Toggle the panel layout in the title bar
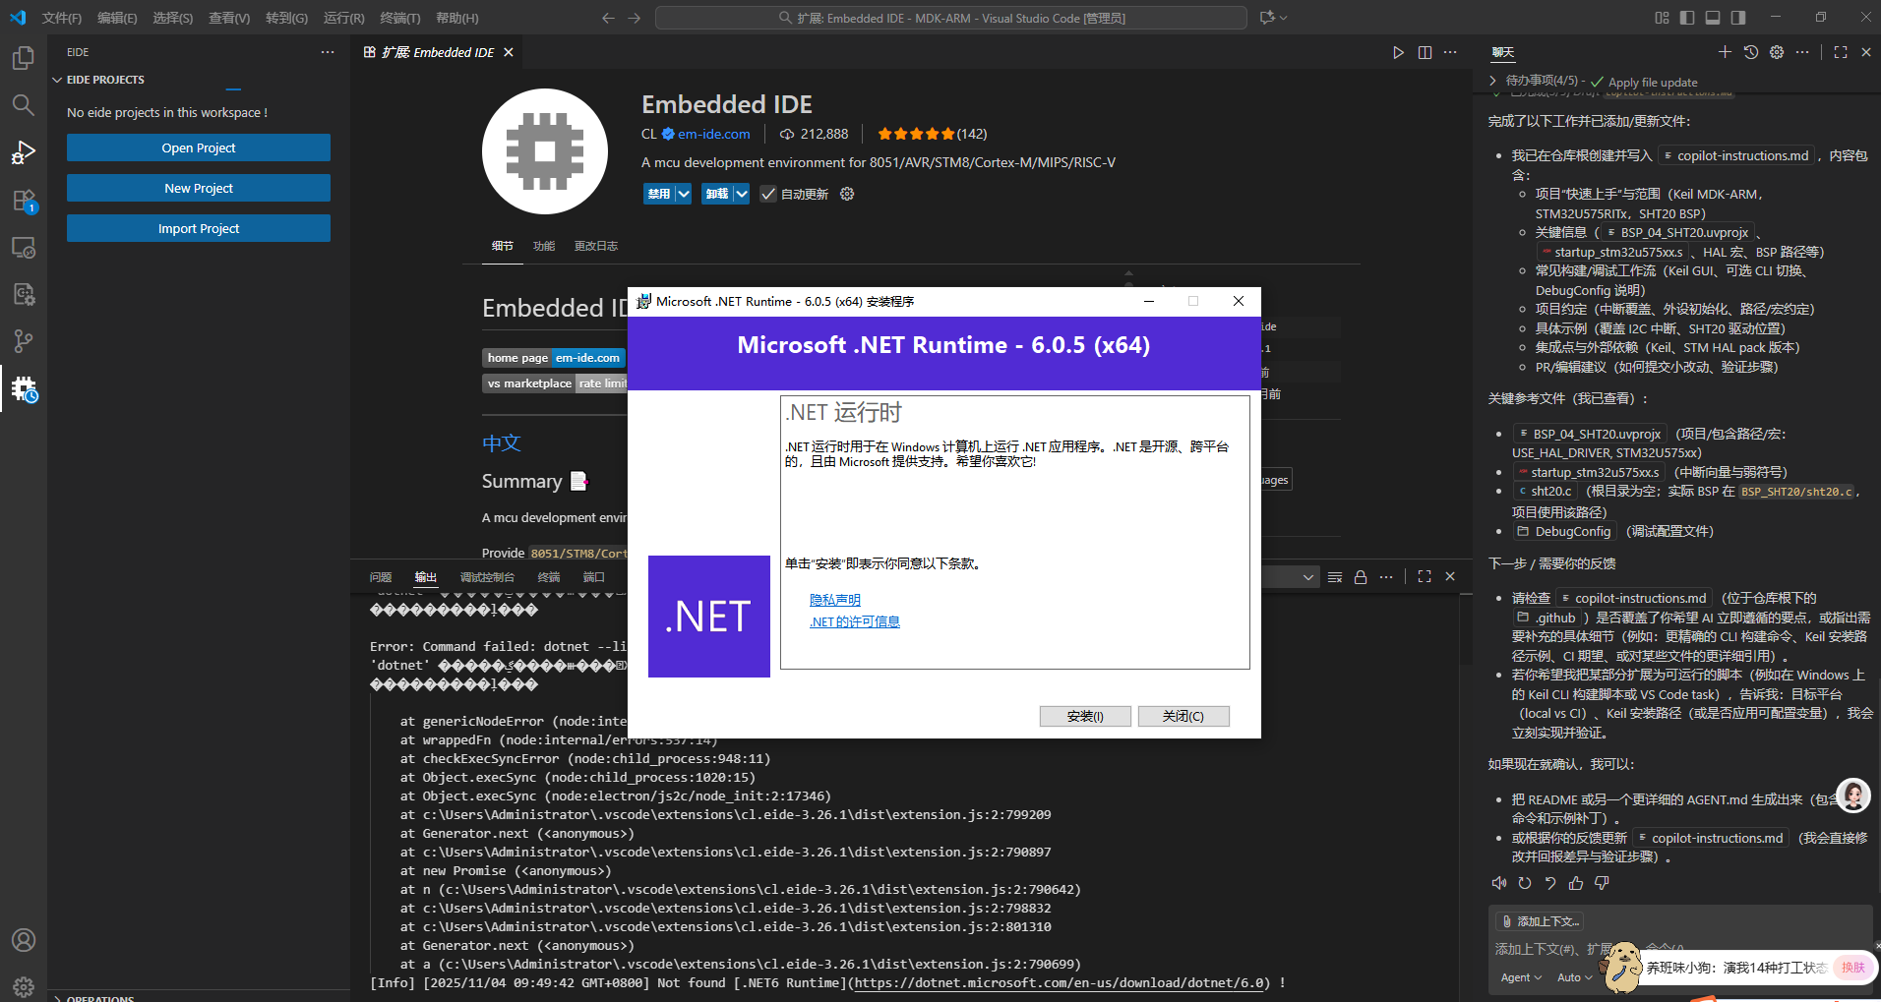 1713,17
